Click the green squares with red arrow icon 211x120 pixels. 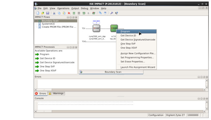(94, 13)
